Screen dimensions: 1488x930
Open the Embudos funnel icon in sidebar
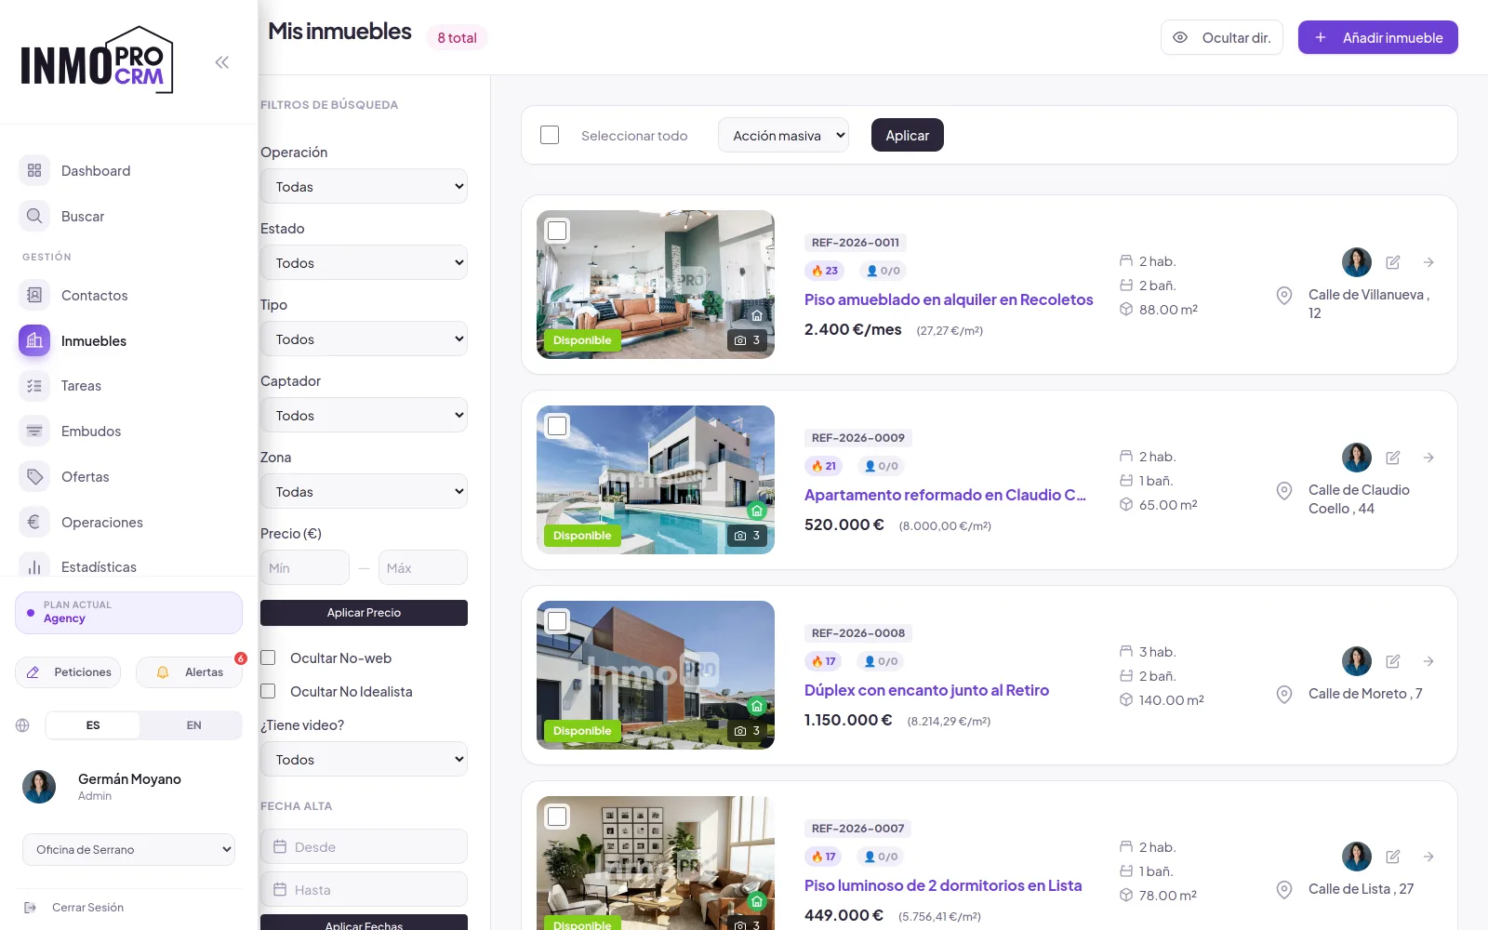pos(34,432)
